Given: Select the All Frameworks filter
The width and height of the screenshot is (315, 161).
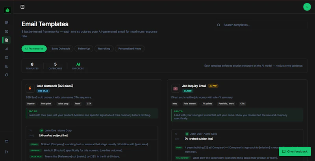Looking at the screenshot, I should [x=34, y=49].
